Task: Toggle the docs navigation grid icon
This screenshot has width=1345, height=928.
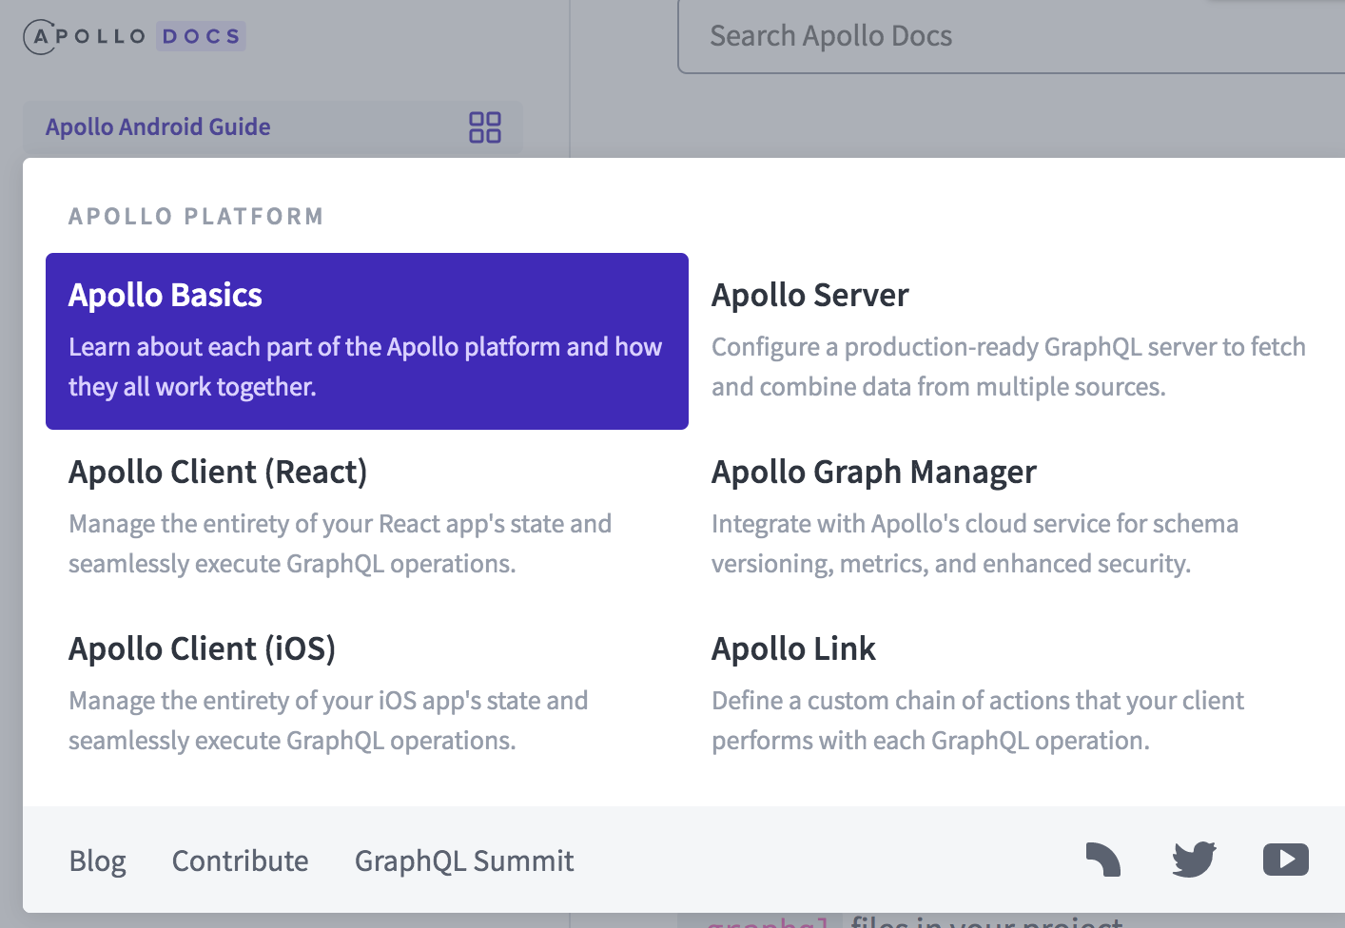Action: 485,127
